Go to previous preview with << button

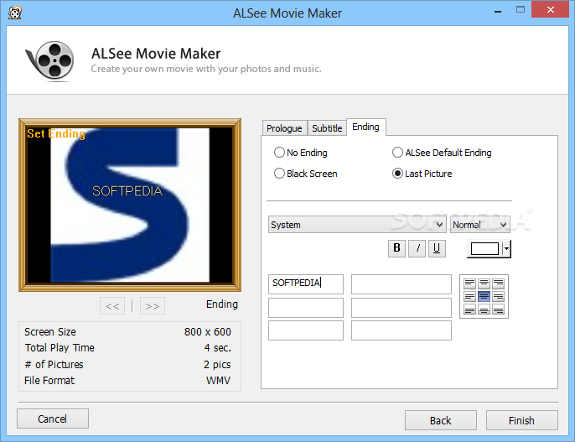pyautogui.click(x=112, y=306)
